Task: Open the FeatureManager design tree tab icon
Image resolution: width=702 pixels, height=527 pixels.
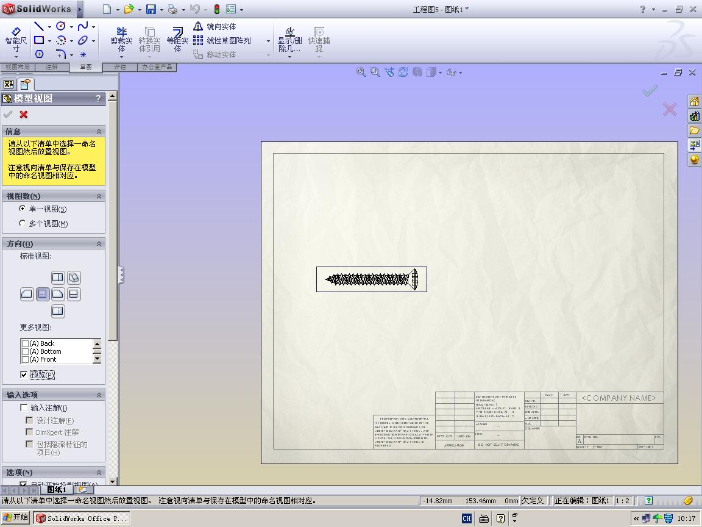Action: coord(9,84)
